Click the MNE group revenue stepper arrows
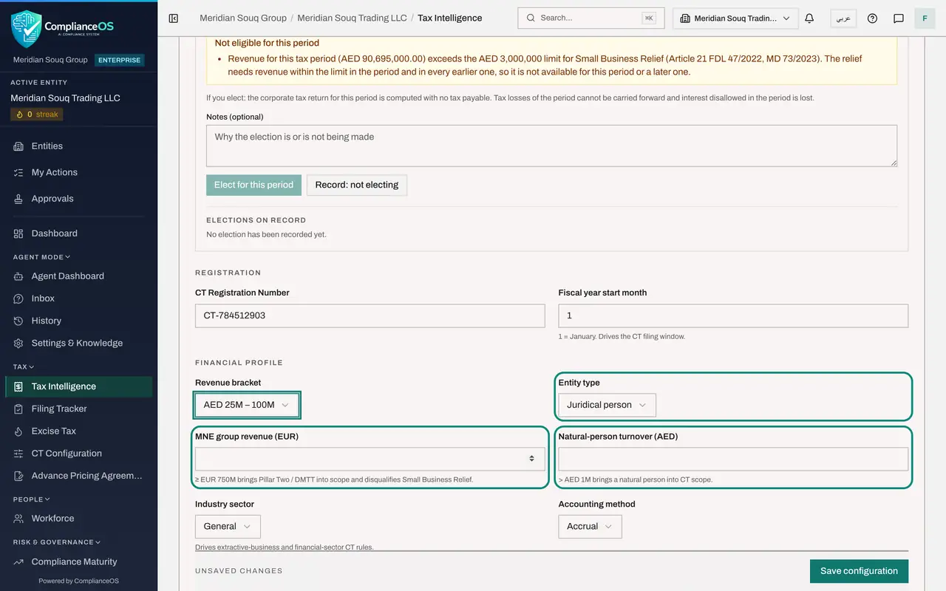 click(531, 459)
